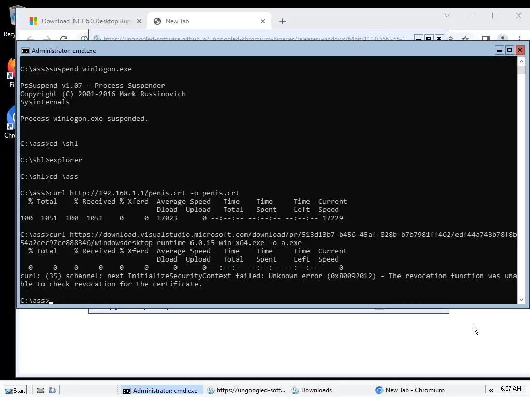Viewport: 530px width, 397px height.
Task: Open Chromium tab search chevron
Action: point(447,16)
